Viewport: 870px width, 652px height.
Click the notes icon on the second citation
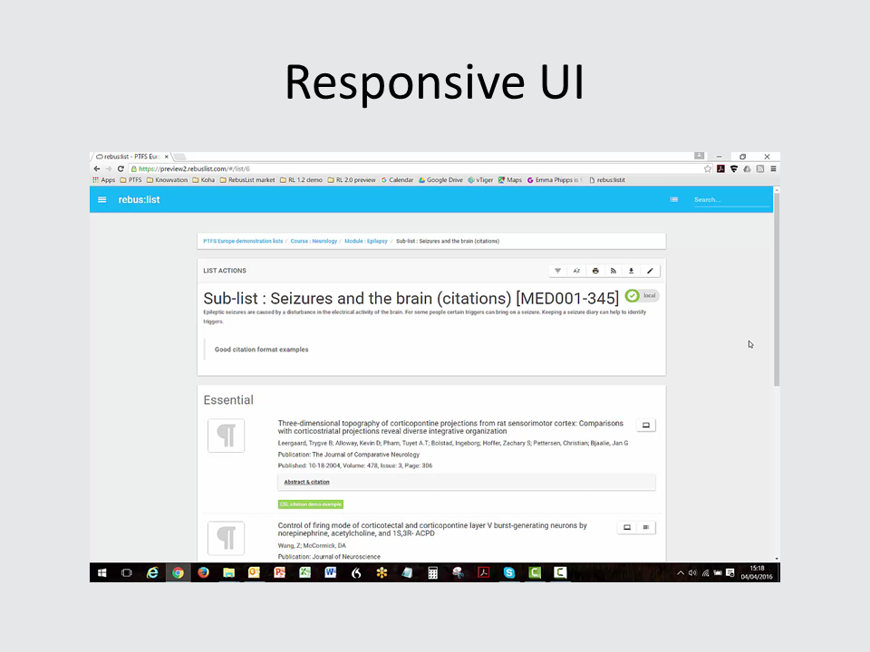(x=646, y=527)
